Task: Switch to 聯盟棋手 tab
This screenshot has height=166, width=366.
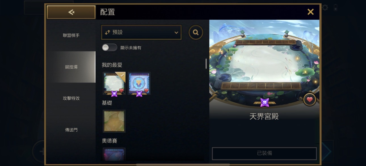Action: (x=71, y=36)
